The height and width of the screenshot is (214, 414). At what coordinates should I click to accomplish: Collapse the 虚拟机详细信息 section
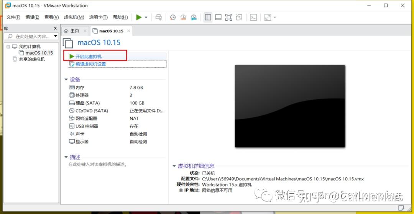click(174, 166)
